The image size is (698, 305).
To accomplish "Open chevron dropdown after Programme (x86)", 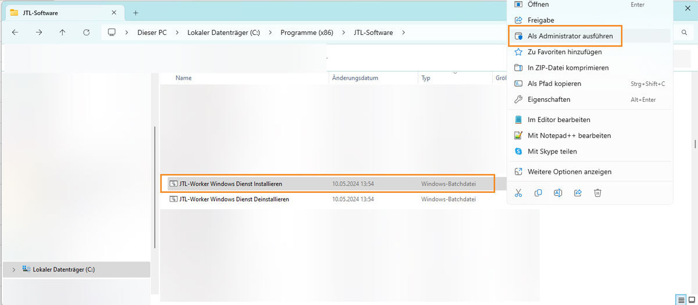I will tap(344, 33).
